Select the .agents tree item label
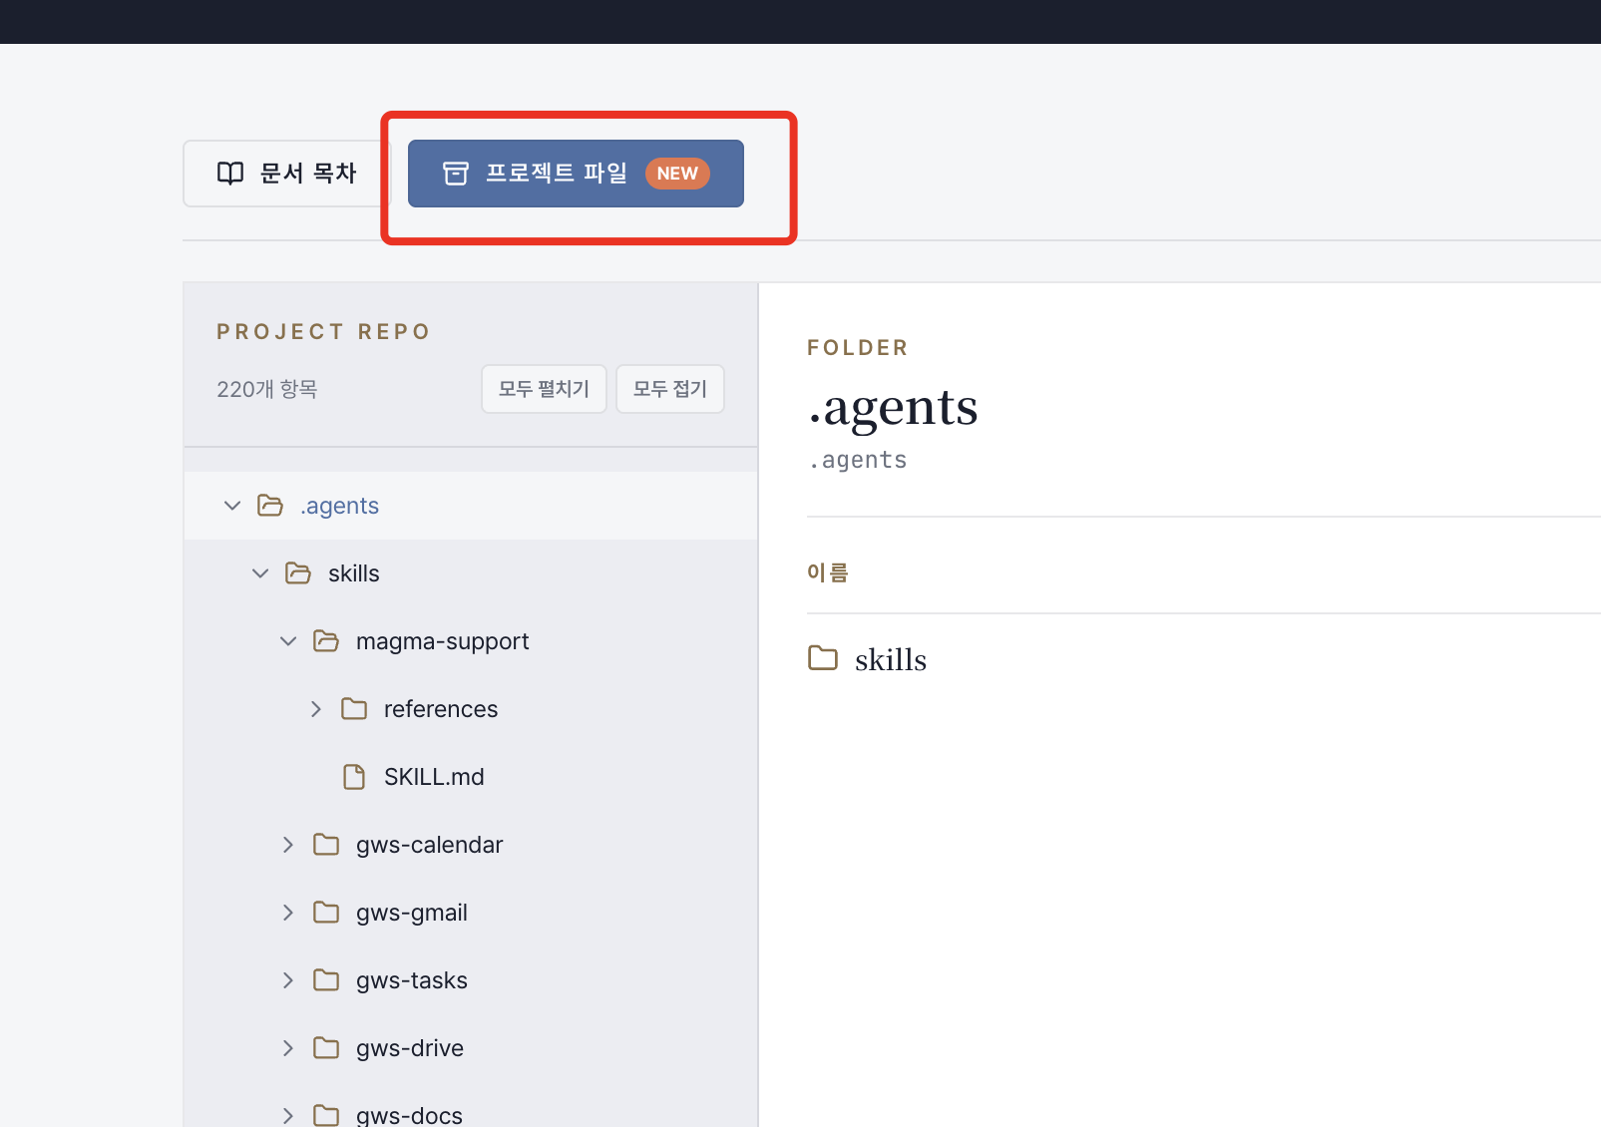Viewport: 1601px width, 1127px height. pyautogui.click(x=339, y=506)
